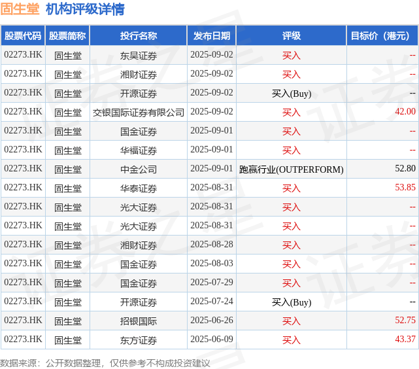Image resolution: width=419 pixels, height=369 pixels.
Task: Click the date in 华泰证券 row
Action: coord(212,187)
